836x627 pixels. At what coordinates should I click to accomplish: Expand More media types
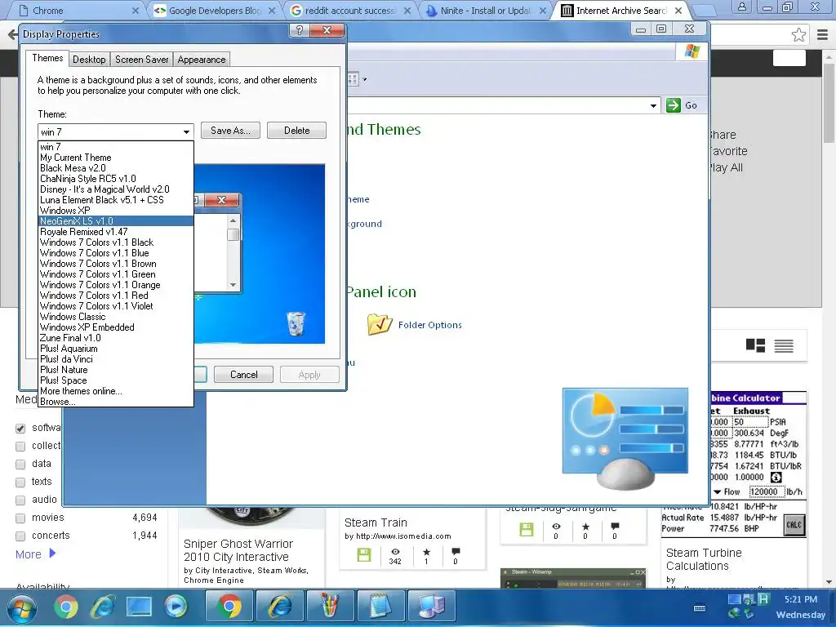pyautogui.click(x=35, y=554)
